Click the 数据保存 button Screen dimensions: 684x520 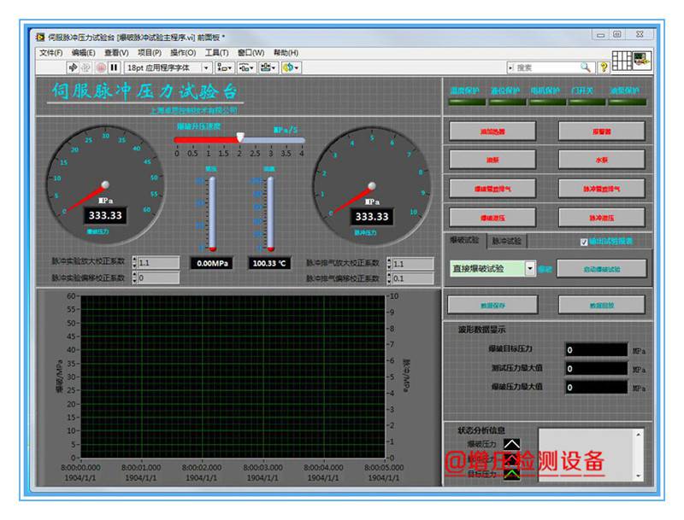[492, 305]
